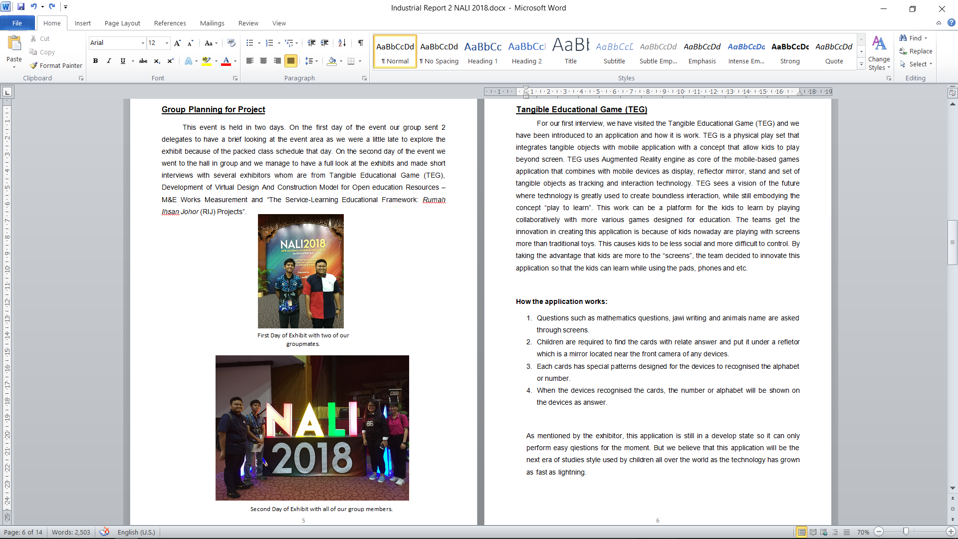Click the Sort icon in Paragraph group
The image size is (958, 539).
[342, 43]
